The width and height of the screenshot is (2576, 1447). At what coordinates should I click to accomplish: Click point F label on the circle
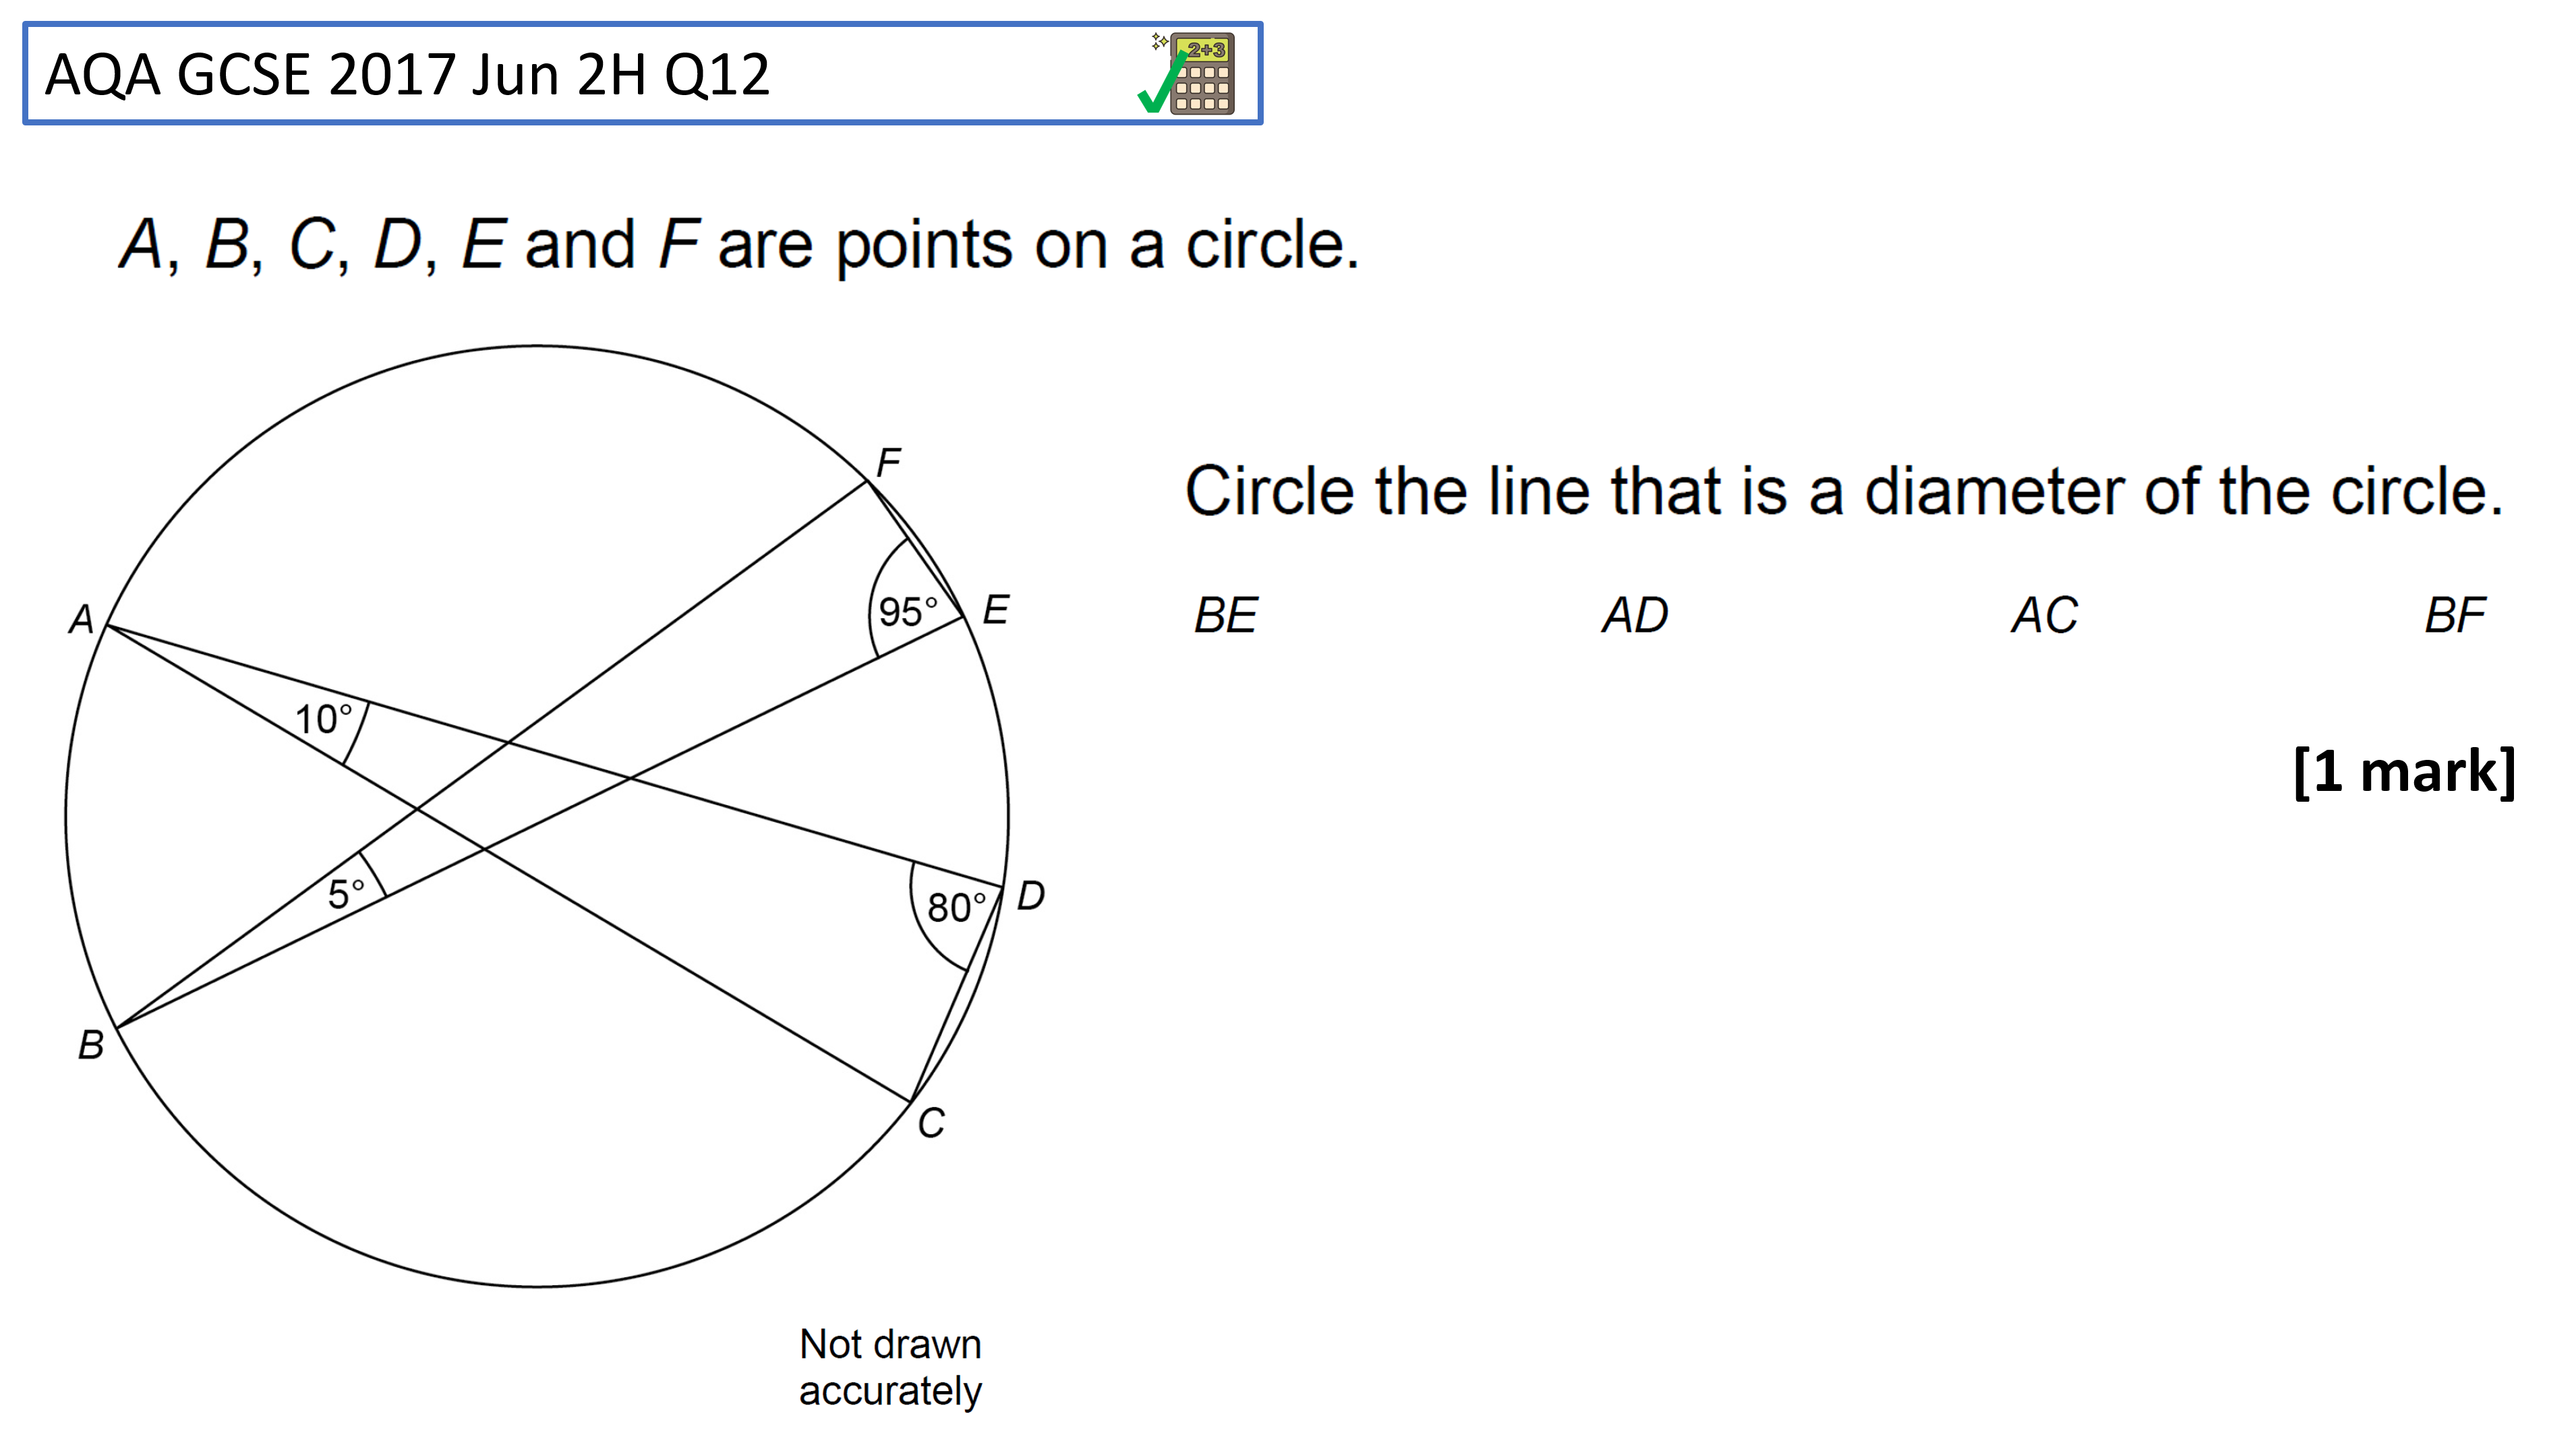pos(888,462)
